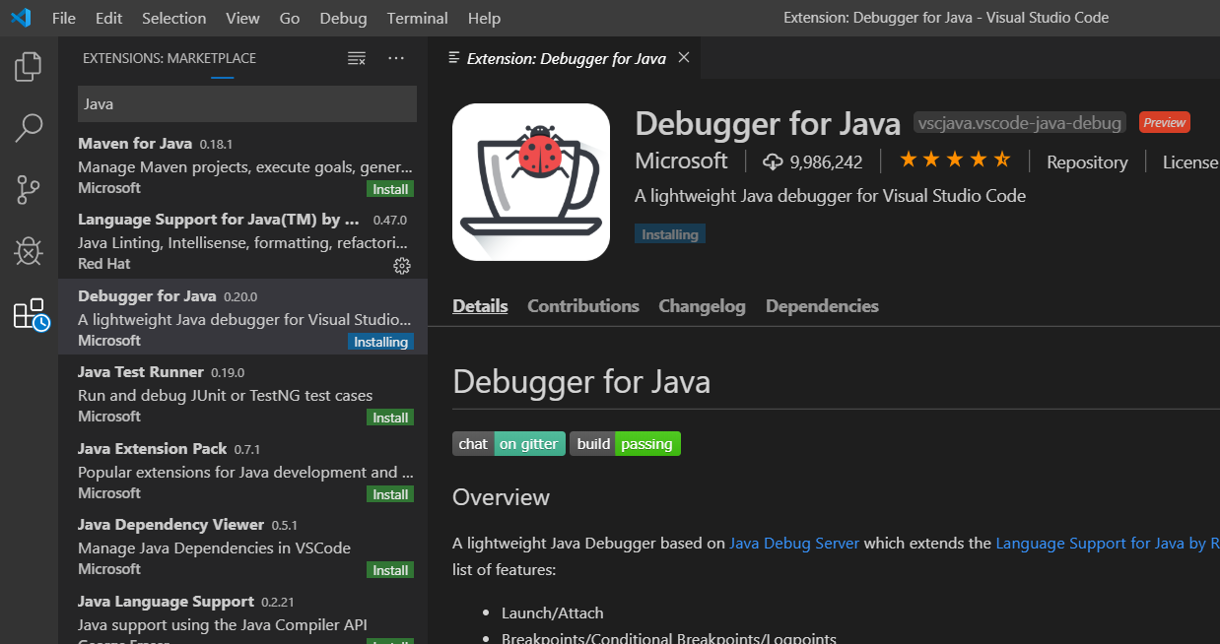Switch to the Dependencies tab
Screen dimensions: 1220x644
(822, 306)
